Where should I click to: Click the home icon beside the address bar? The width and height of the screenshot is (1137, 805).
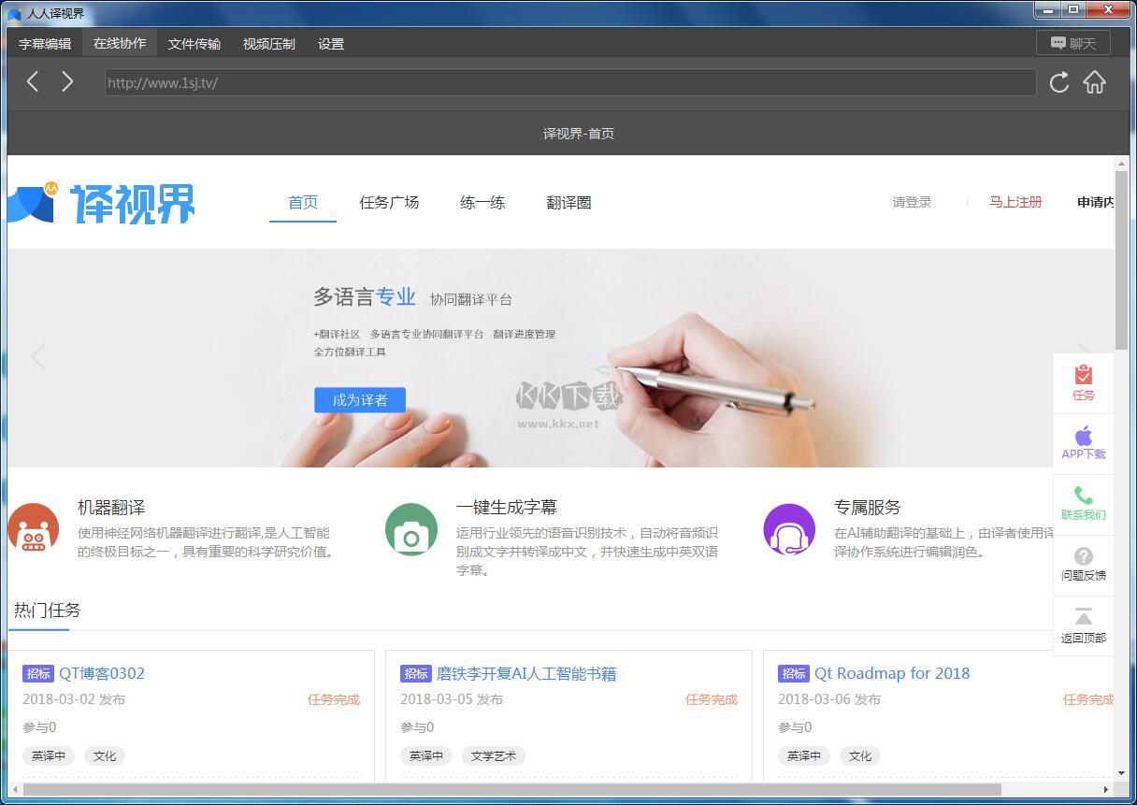tap(1094, 83)
